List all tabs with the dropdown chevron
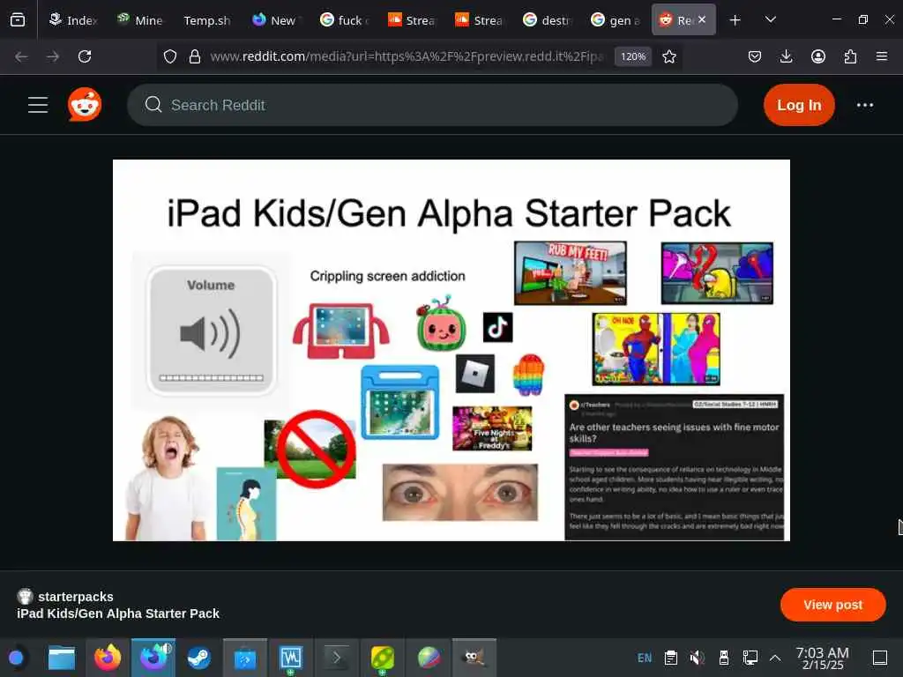Viewport: 903px width, 677px height. (770, 20)
